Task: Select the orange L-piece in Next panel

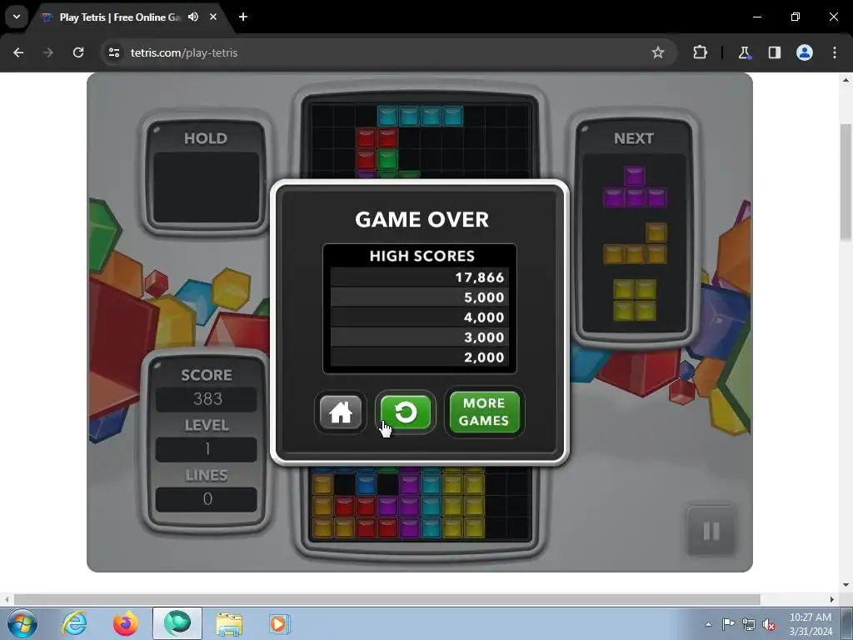Action: click(x=635, y=243)
